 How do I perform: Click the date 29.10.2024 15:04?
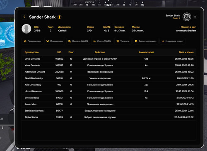[x=185, y=91]
